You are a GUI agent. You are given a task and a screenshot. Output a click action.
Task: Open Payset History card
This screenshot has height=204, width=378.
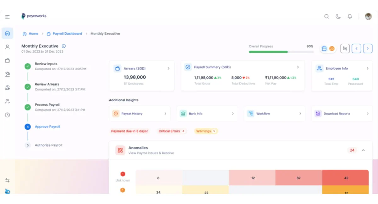point(140,114)
